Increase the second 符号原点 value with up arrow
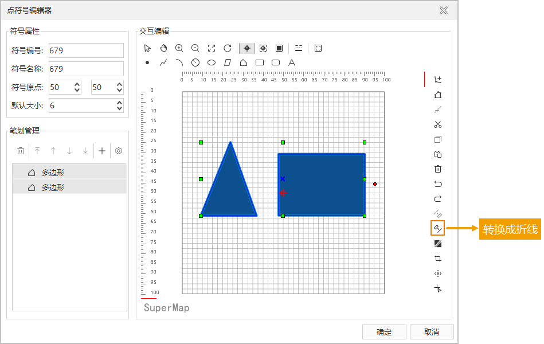544x344 pixels. coord(119,84)
